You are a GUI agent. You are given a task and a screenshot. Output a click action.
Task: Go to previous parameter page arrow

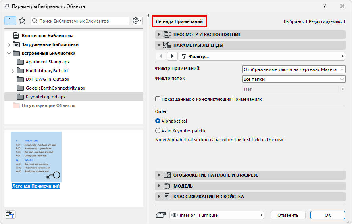161,56
